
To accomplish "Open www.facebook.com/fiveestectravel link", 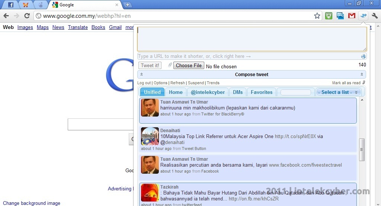I will point(305,165).
